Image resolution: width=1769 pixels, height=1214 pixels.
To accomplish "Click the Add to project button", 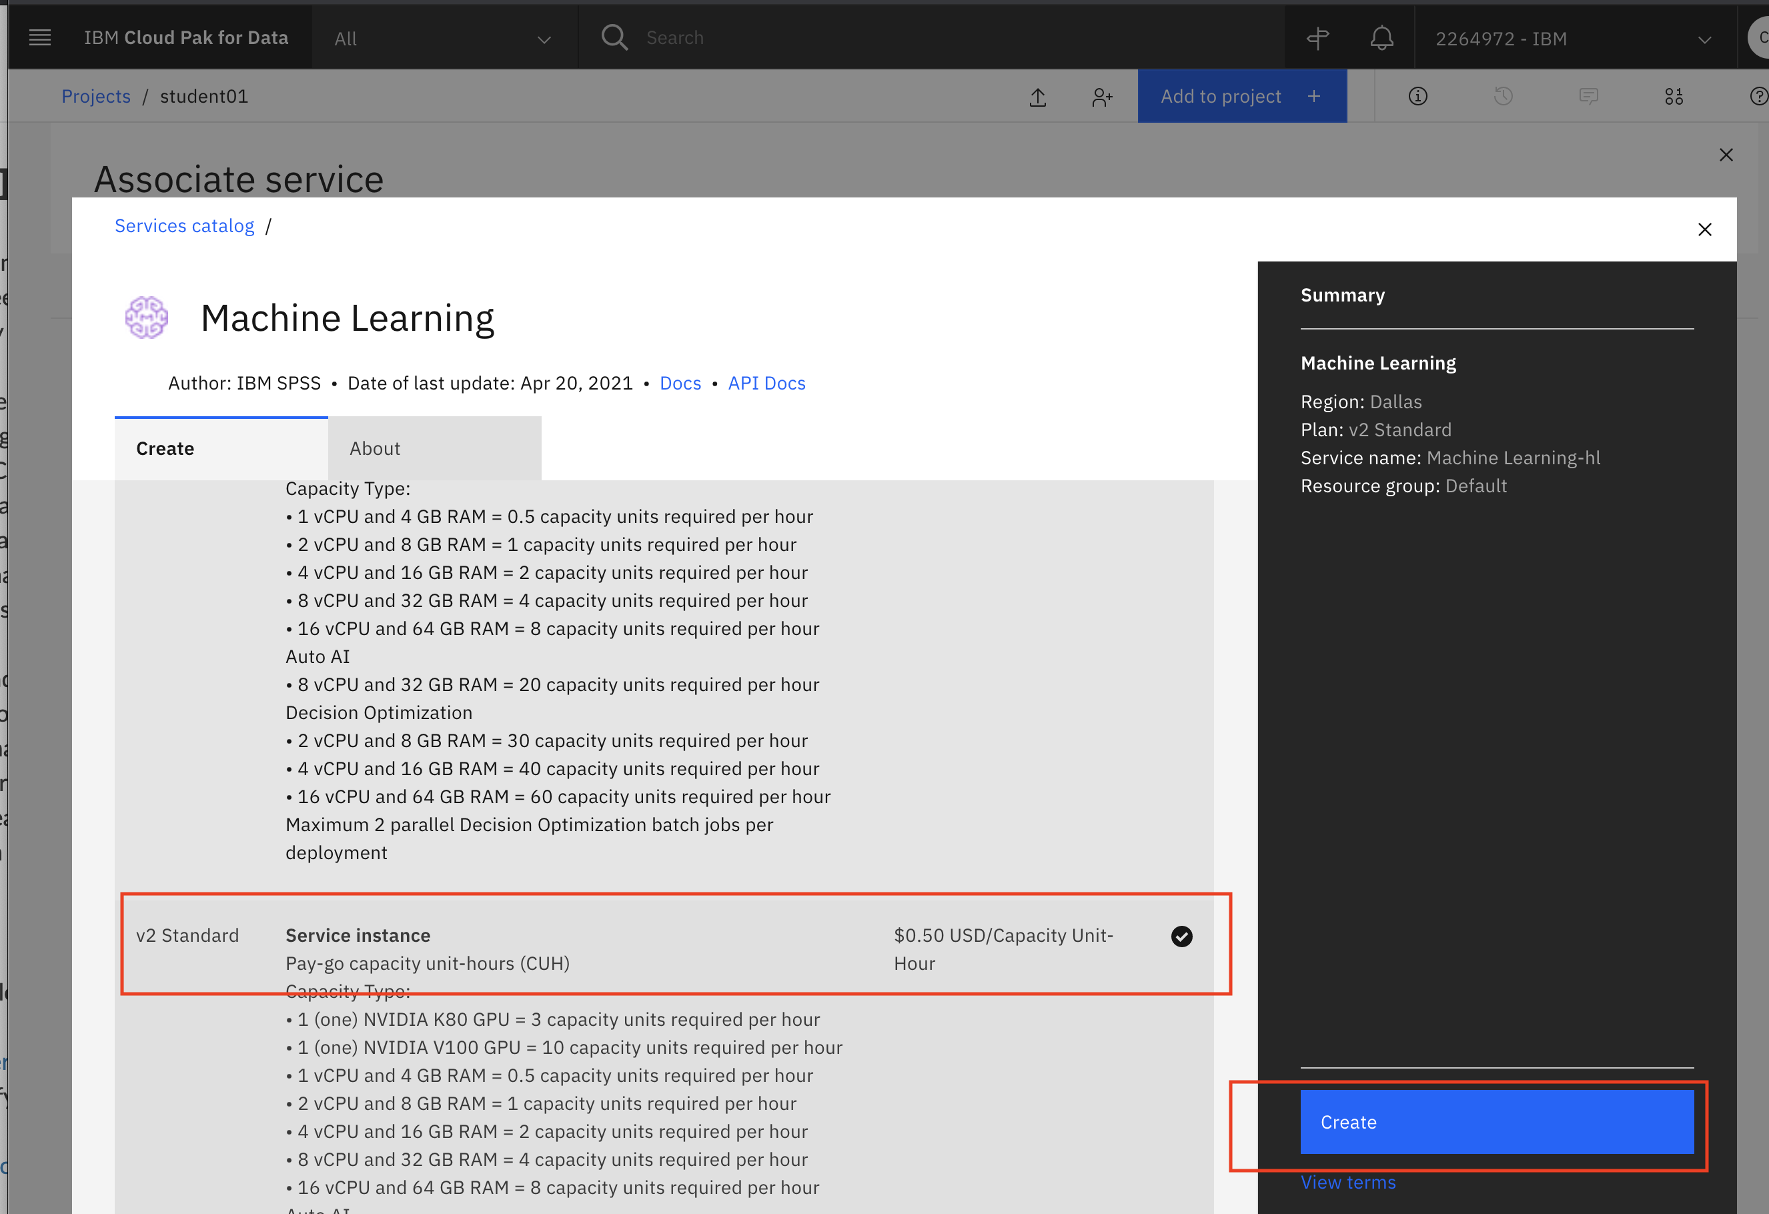I will pyautogui.click(x=1241, y=96).
